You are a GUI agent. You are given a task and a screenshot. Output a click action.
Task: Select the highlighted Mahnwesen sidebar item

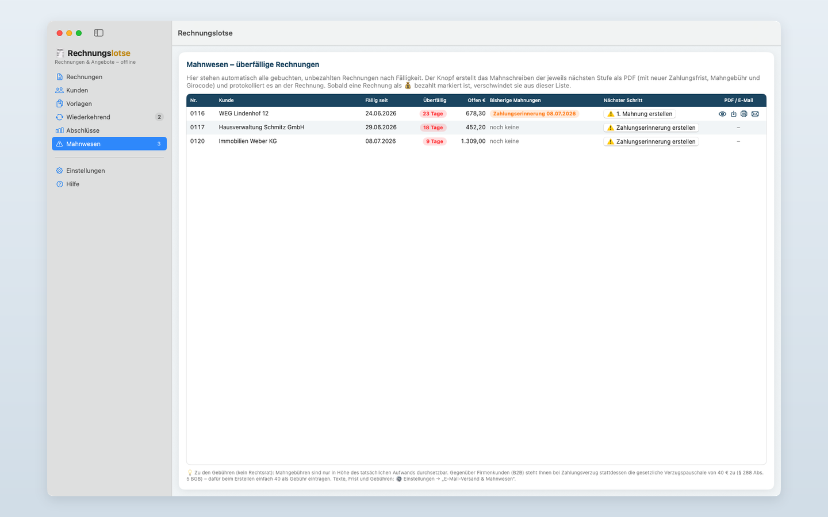(x=109, y=144)
